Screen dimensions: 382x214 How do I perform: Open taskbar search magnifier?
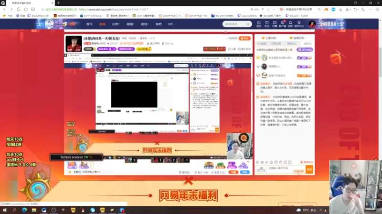click(x=14, y=210)
